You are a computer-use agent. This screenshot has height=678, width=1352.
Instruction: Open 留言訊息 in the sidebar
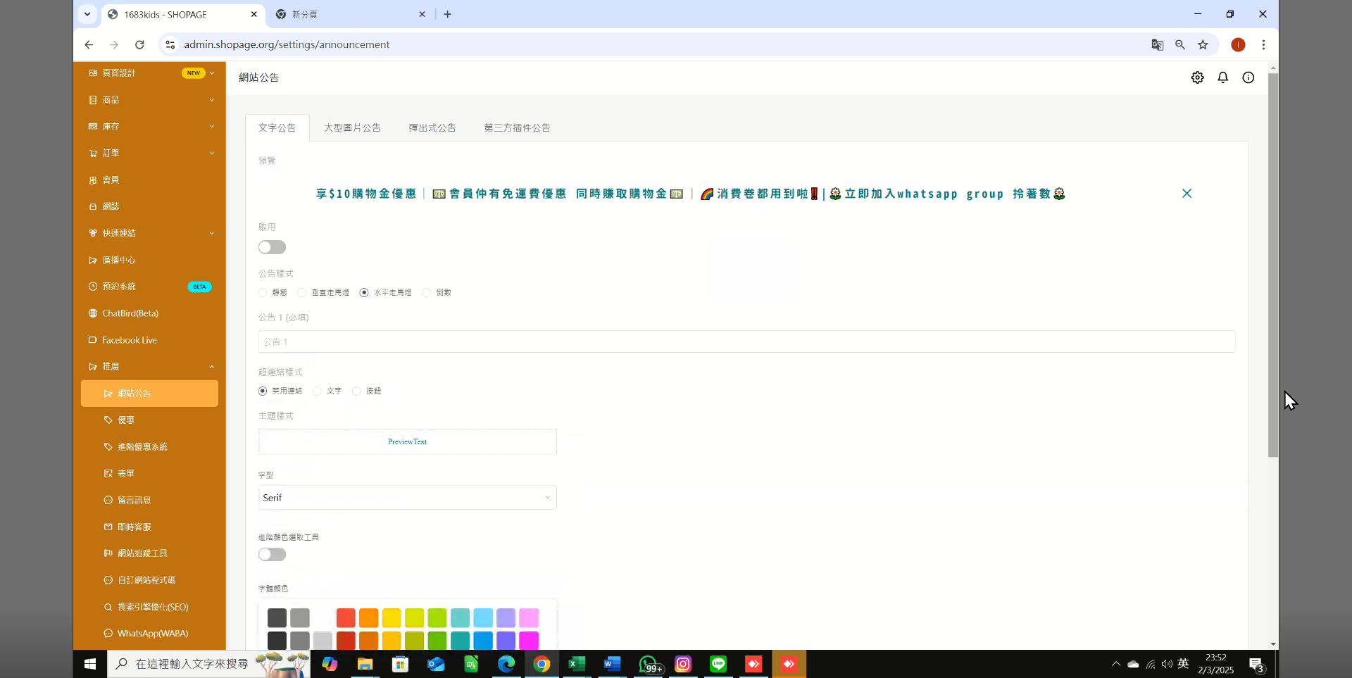(x=149, y=500)
